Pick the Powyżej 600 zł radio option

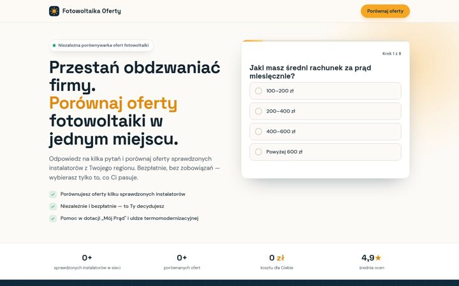(x=325, y=152)
